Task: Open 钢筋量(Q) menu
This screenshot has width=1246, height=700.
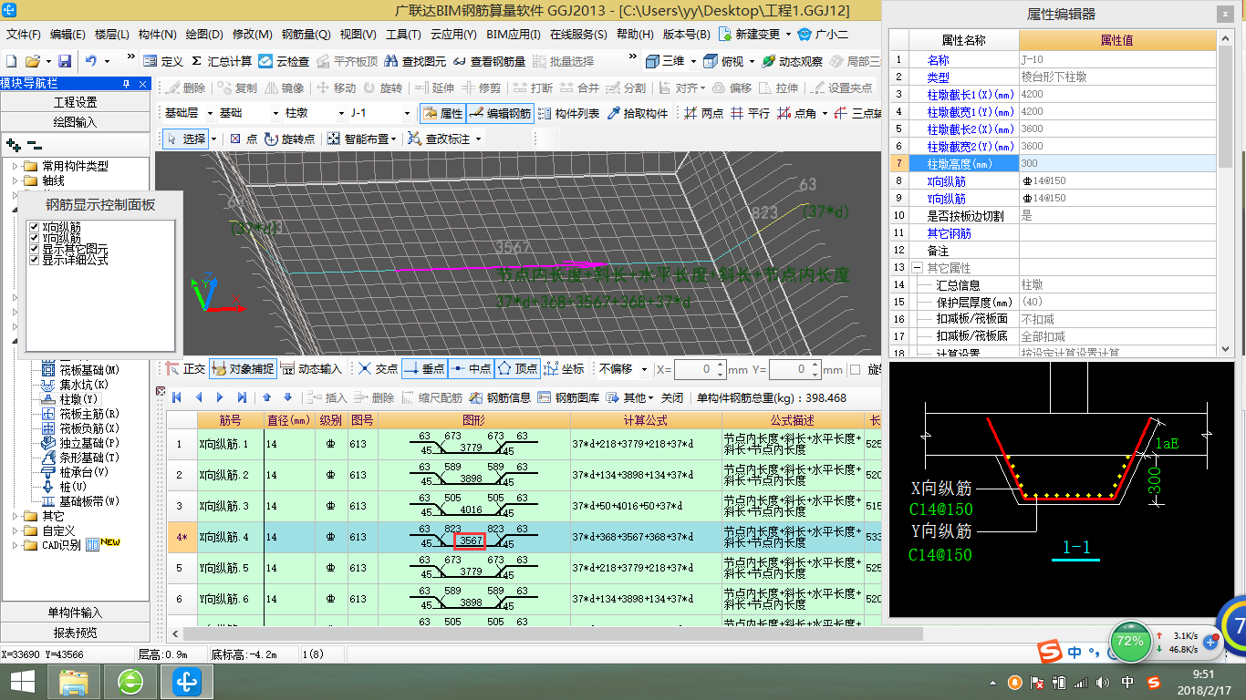Action: (306, 35)
